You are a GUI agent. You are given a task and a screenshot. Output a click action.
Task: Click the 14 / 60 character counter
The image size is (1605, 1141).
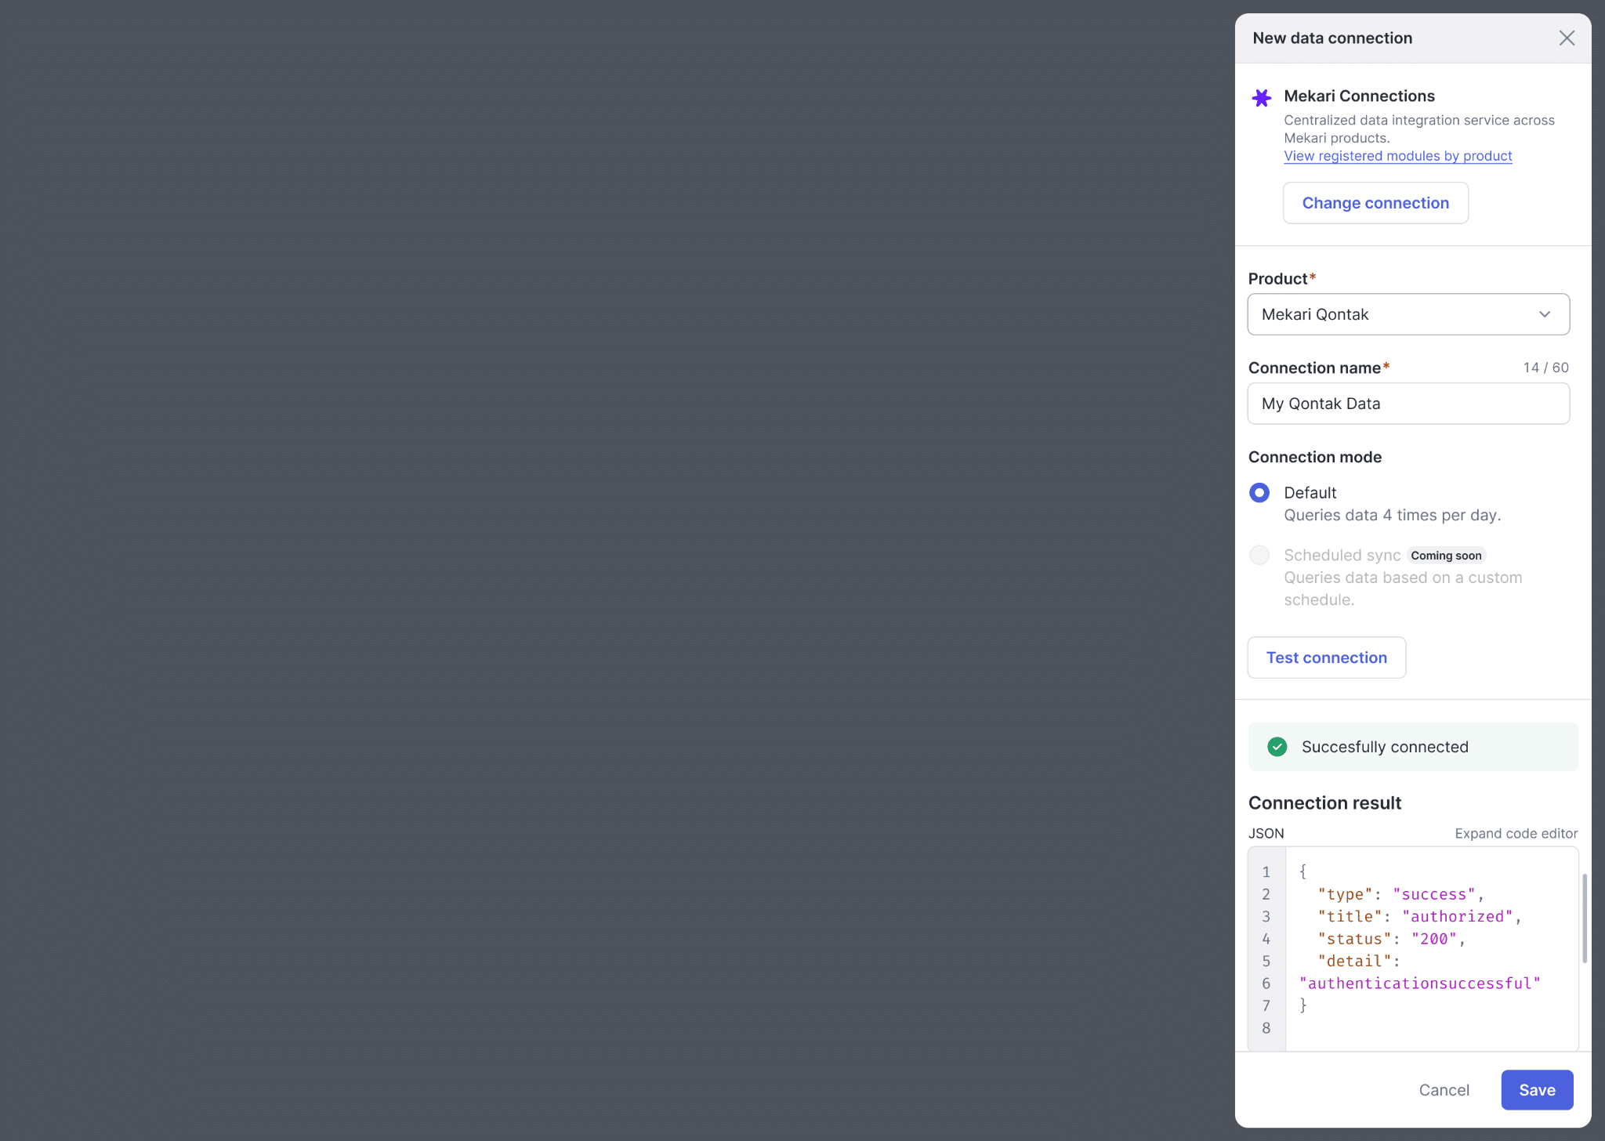click(x=1545, y=368)
